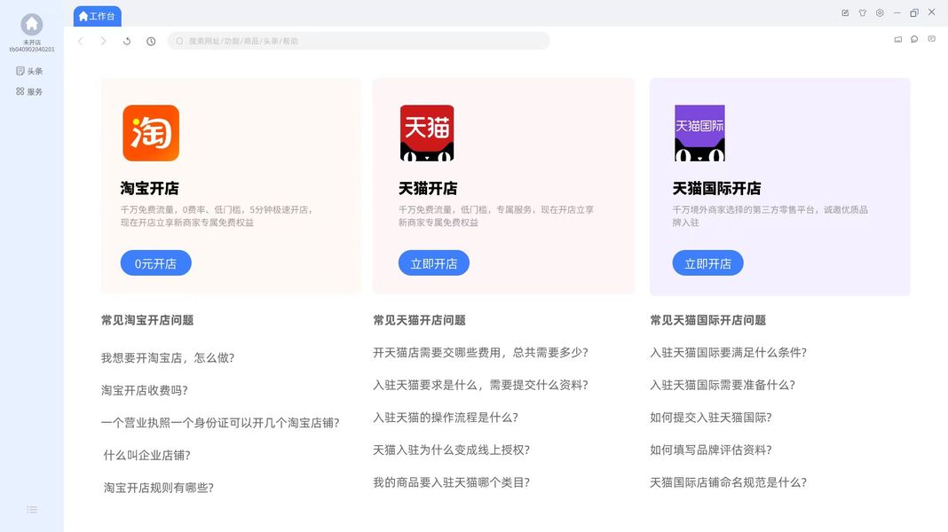Click the search magnifier icon
This screenshot has width=948, height=532.
click(179, 41)
